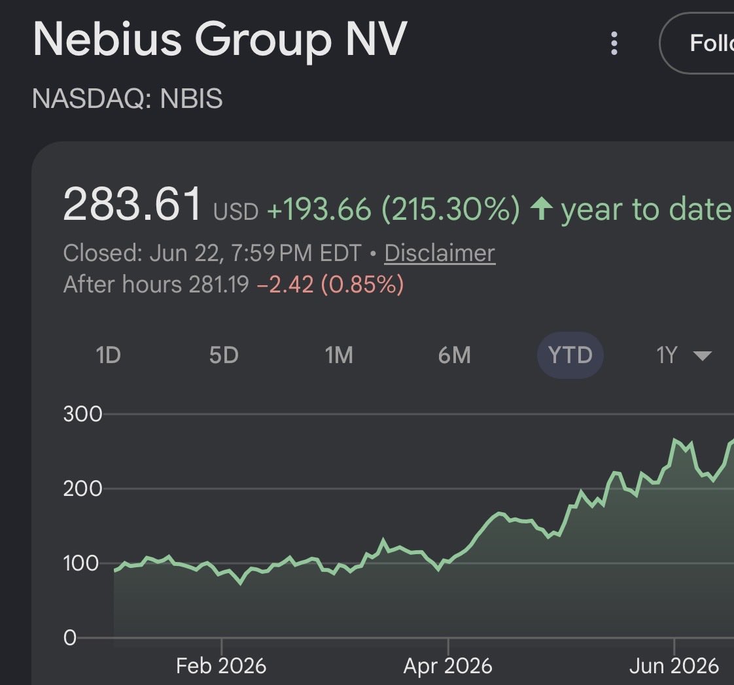Choose the 6M chart range

(455, 355)
